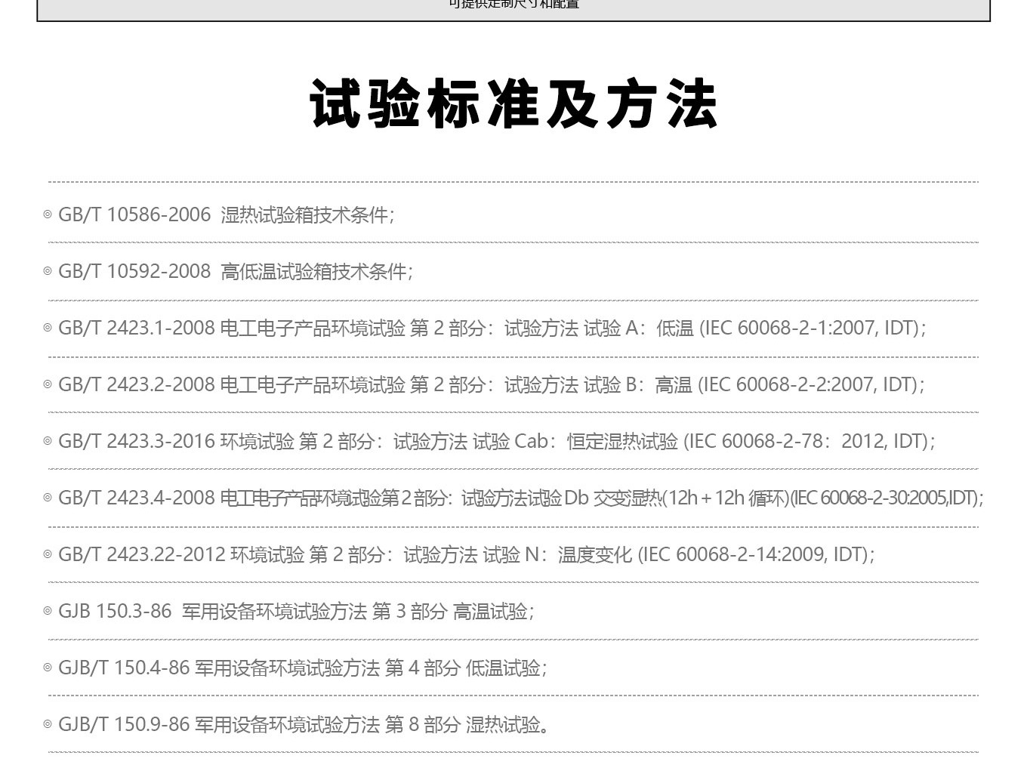Screen dimensions: 1027x768
Task: Click the 高低温试验箱技术条件 text
Action: pyautogui.click(x=315, y=272)
